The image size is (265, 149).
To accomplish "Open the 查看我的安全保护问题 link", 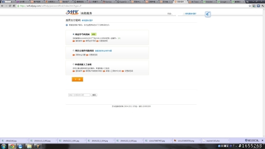I will pyautogui.click(x=104, y=50).
